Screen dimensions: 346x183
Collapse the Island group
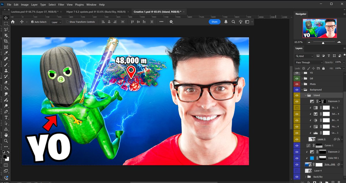[x=306, y=95]
